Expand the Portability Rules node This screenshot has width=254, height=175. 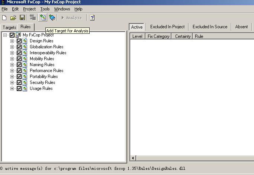click(x=12, y=77)
